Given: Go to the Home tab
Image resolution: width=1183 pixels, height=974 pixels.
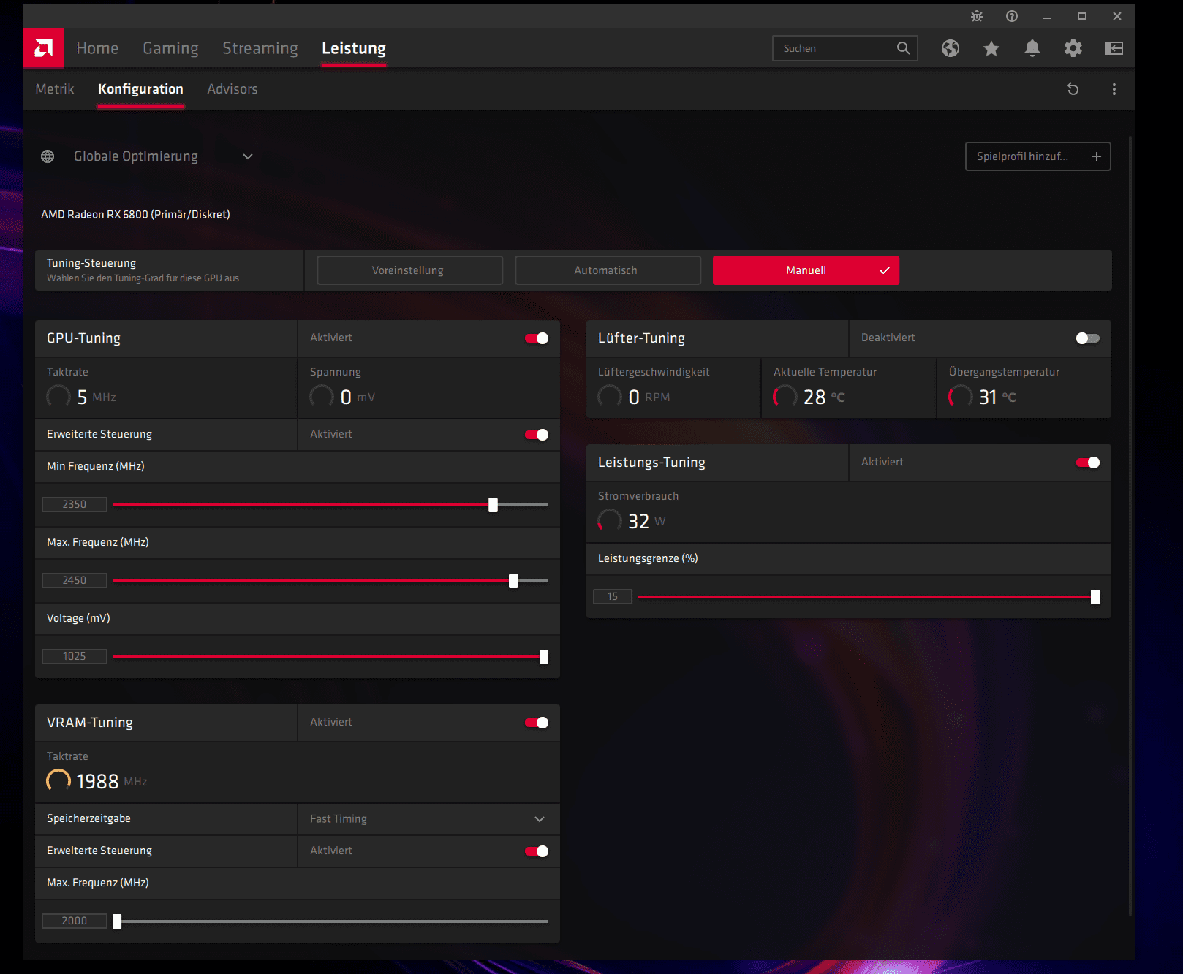Looking at the screenshot, I should pyautogui.click(x=97, y=48).
